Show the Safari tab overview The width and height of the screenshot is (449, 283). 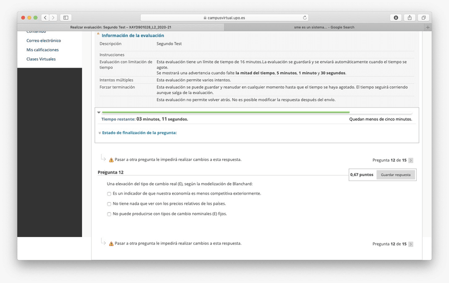423,17
